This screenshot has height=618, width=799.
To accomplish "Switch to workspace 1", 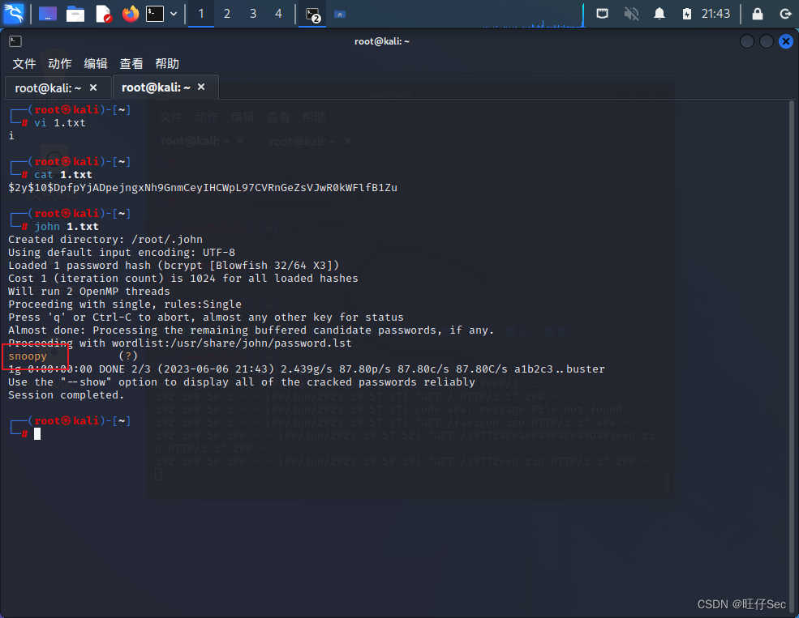I will pos(201,14).
